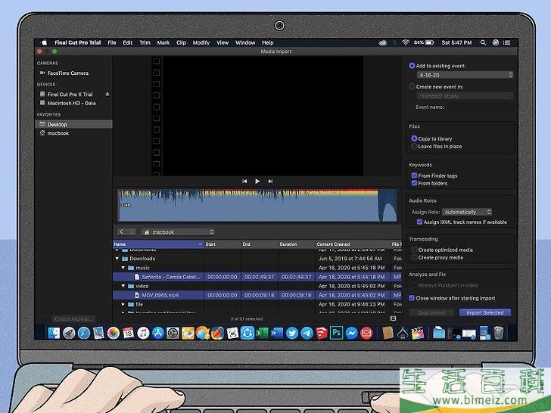The height and width of the screenshot is (413, 551).
Task: Open the Trim menu
Action: point(145,42)
